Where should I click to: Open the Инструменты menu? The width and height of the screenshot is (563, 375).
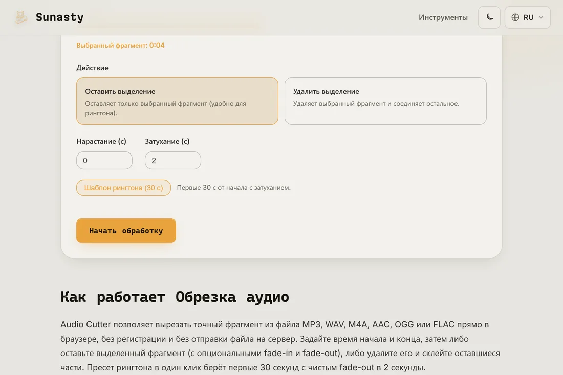(x=443, y=17)
